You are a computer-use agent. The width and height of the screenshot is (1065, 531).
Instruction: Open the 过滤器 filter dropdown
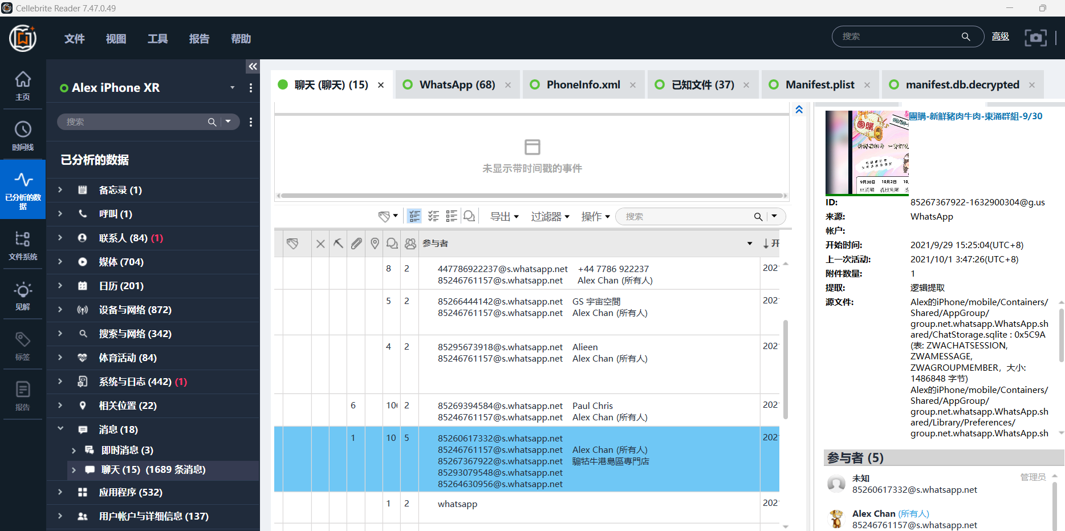[550, 217]
